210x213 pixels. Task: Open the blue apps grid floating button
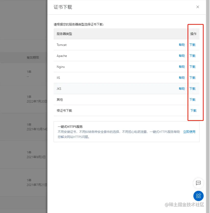click(x=199, y=196)
